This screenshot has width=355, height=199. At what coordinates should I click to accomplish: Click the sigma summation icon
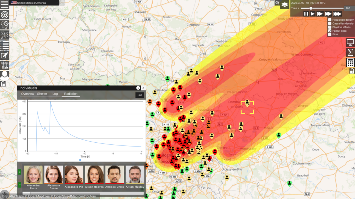[350, 52]
